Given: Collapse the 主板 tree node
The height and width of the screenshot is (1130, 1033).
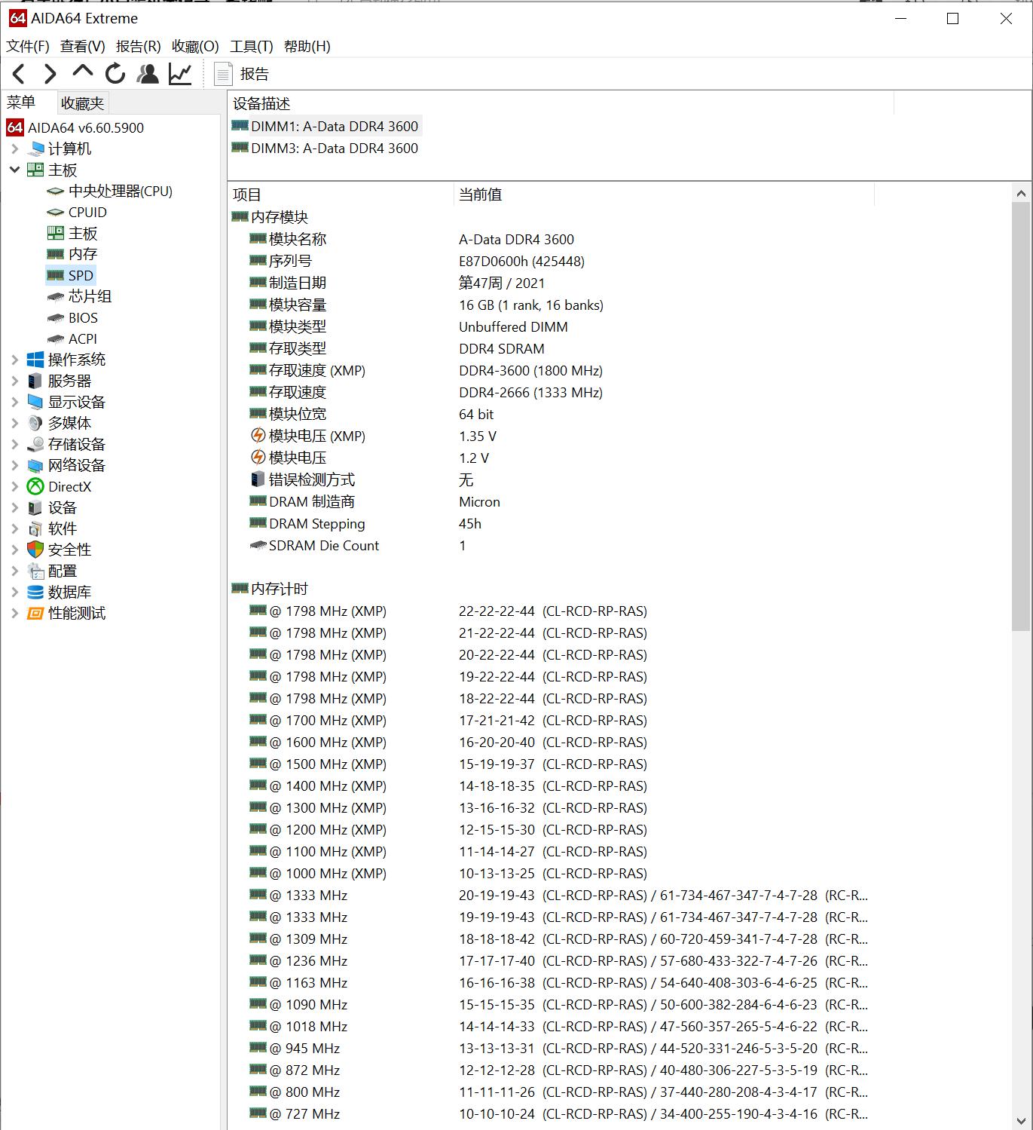Looking at the screenshot, I should click(x=14, y=170).
